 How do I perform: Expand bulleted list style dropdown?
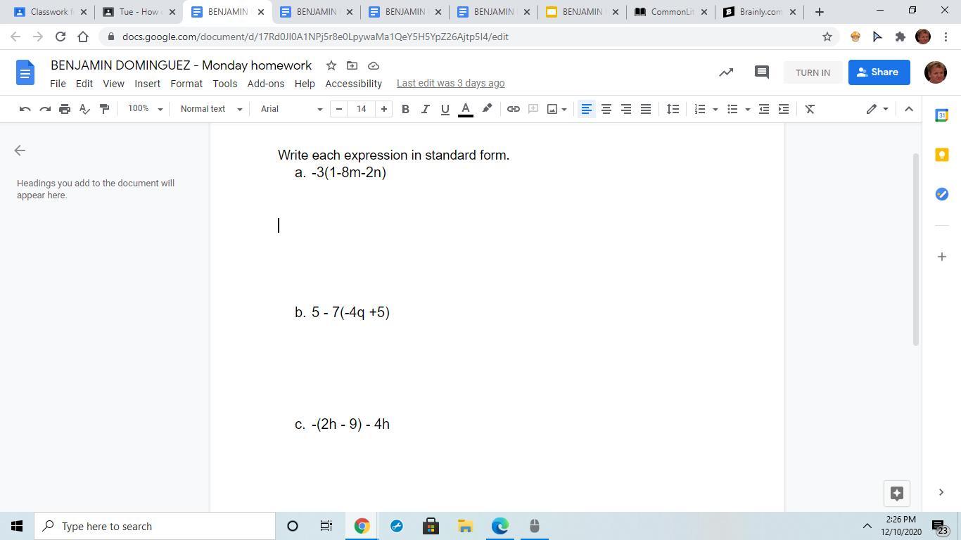click(x=747, y=109)
